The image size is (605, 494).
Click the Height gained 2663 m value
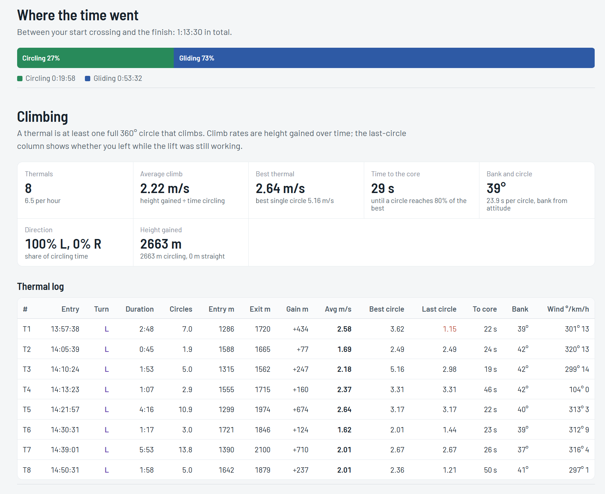pos(161,244)
